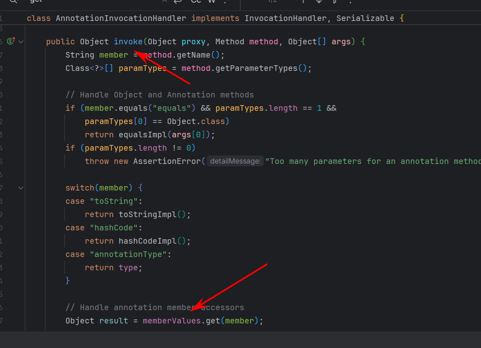Click the implements-method gutter icon beside invoke
The height and width of the screenshot is (348, 481).
coord(11,41)
